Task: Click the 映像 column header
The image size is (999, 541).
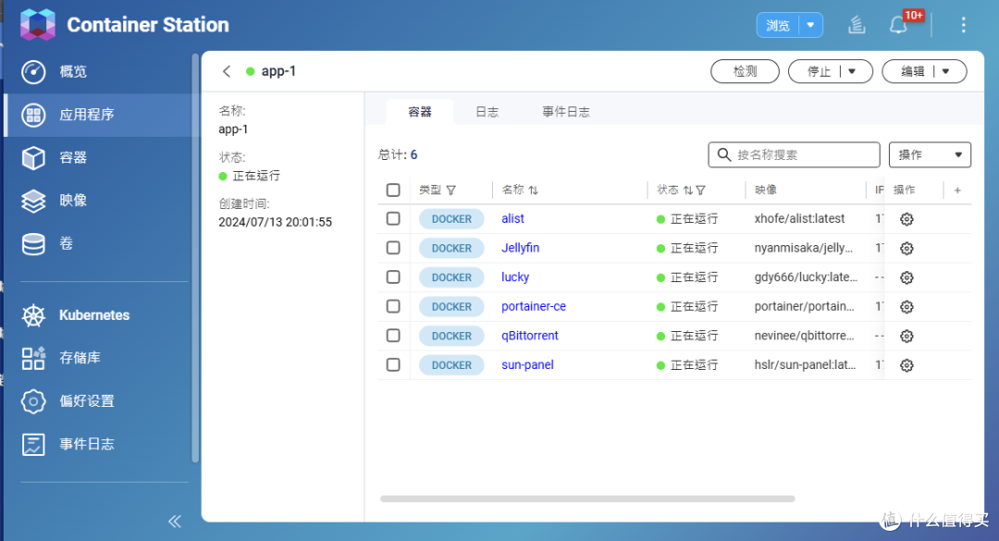Action: 766,190
